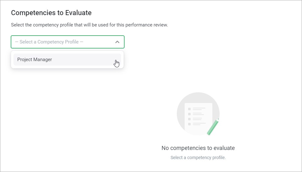
Task: Click first bullet square on illustrated checklist
Action: [189, 109]
